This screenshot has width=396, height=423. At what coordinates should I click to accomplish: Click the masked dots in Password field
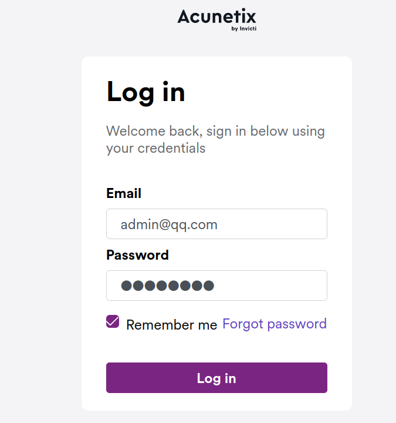167,286
